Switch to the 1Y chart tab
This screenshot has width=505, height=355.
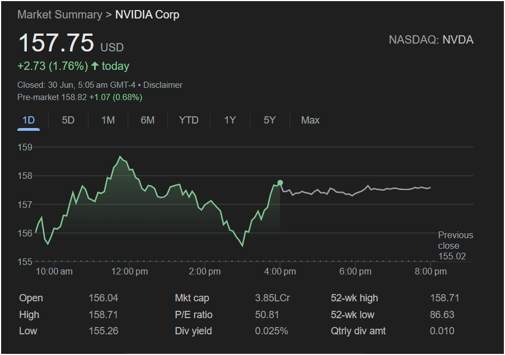point(230,120)
